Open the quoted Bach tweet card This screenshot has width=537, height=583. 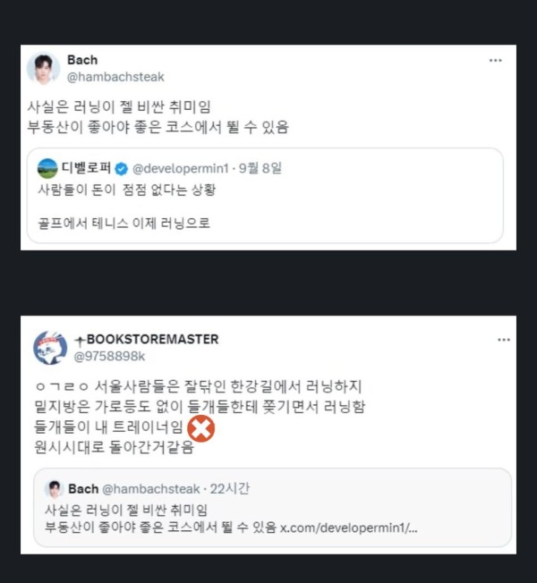[272, 508]
